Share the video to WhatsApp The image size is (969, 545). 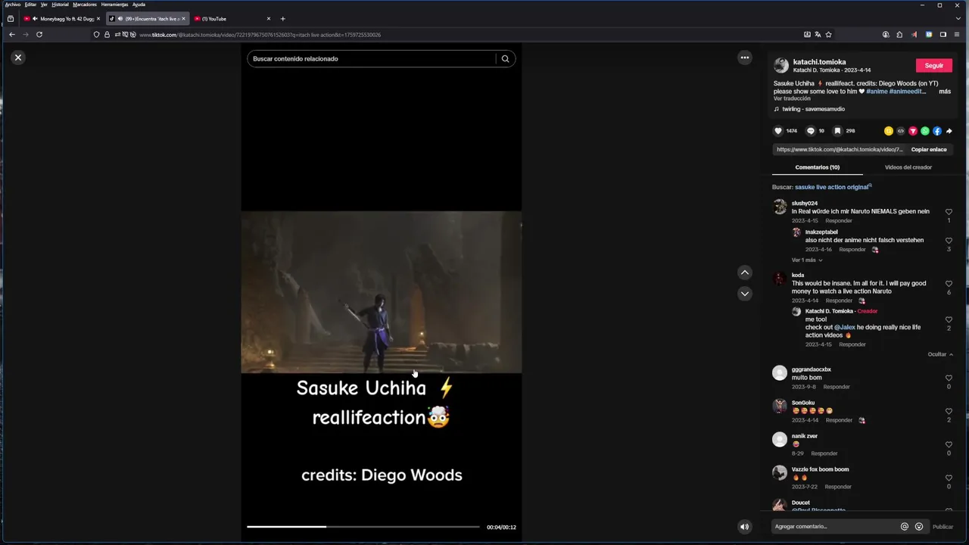point(925,131)
